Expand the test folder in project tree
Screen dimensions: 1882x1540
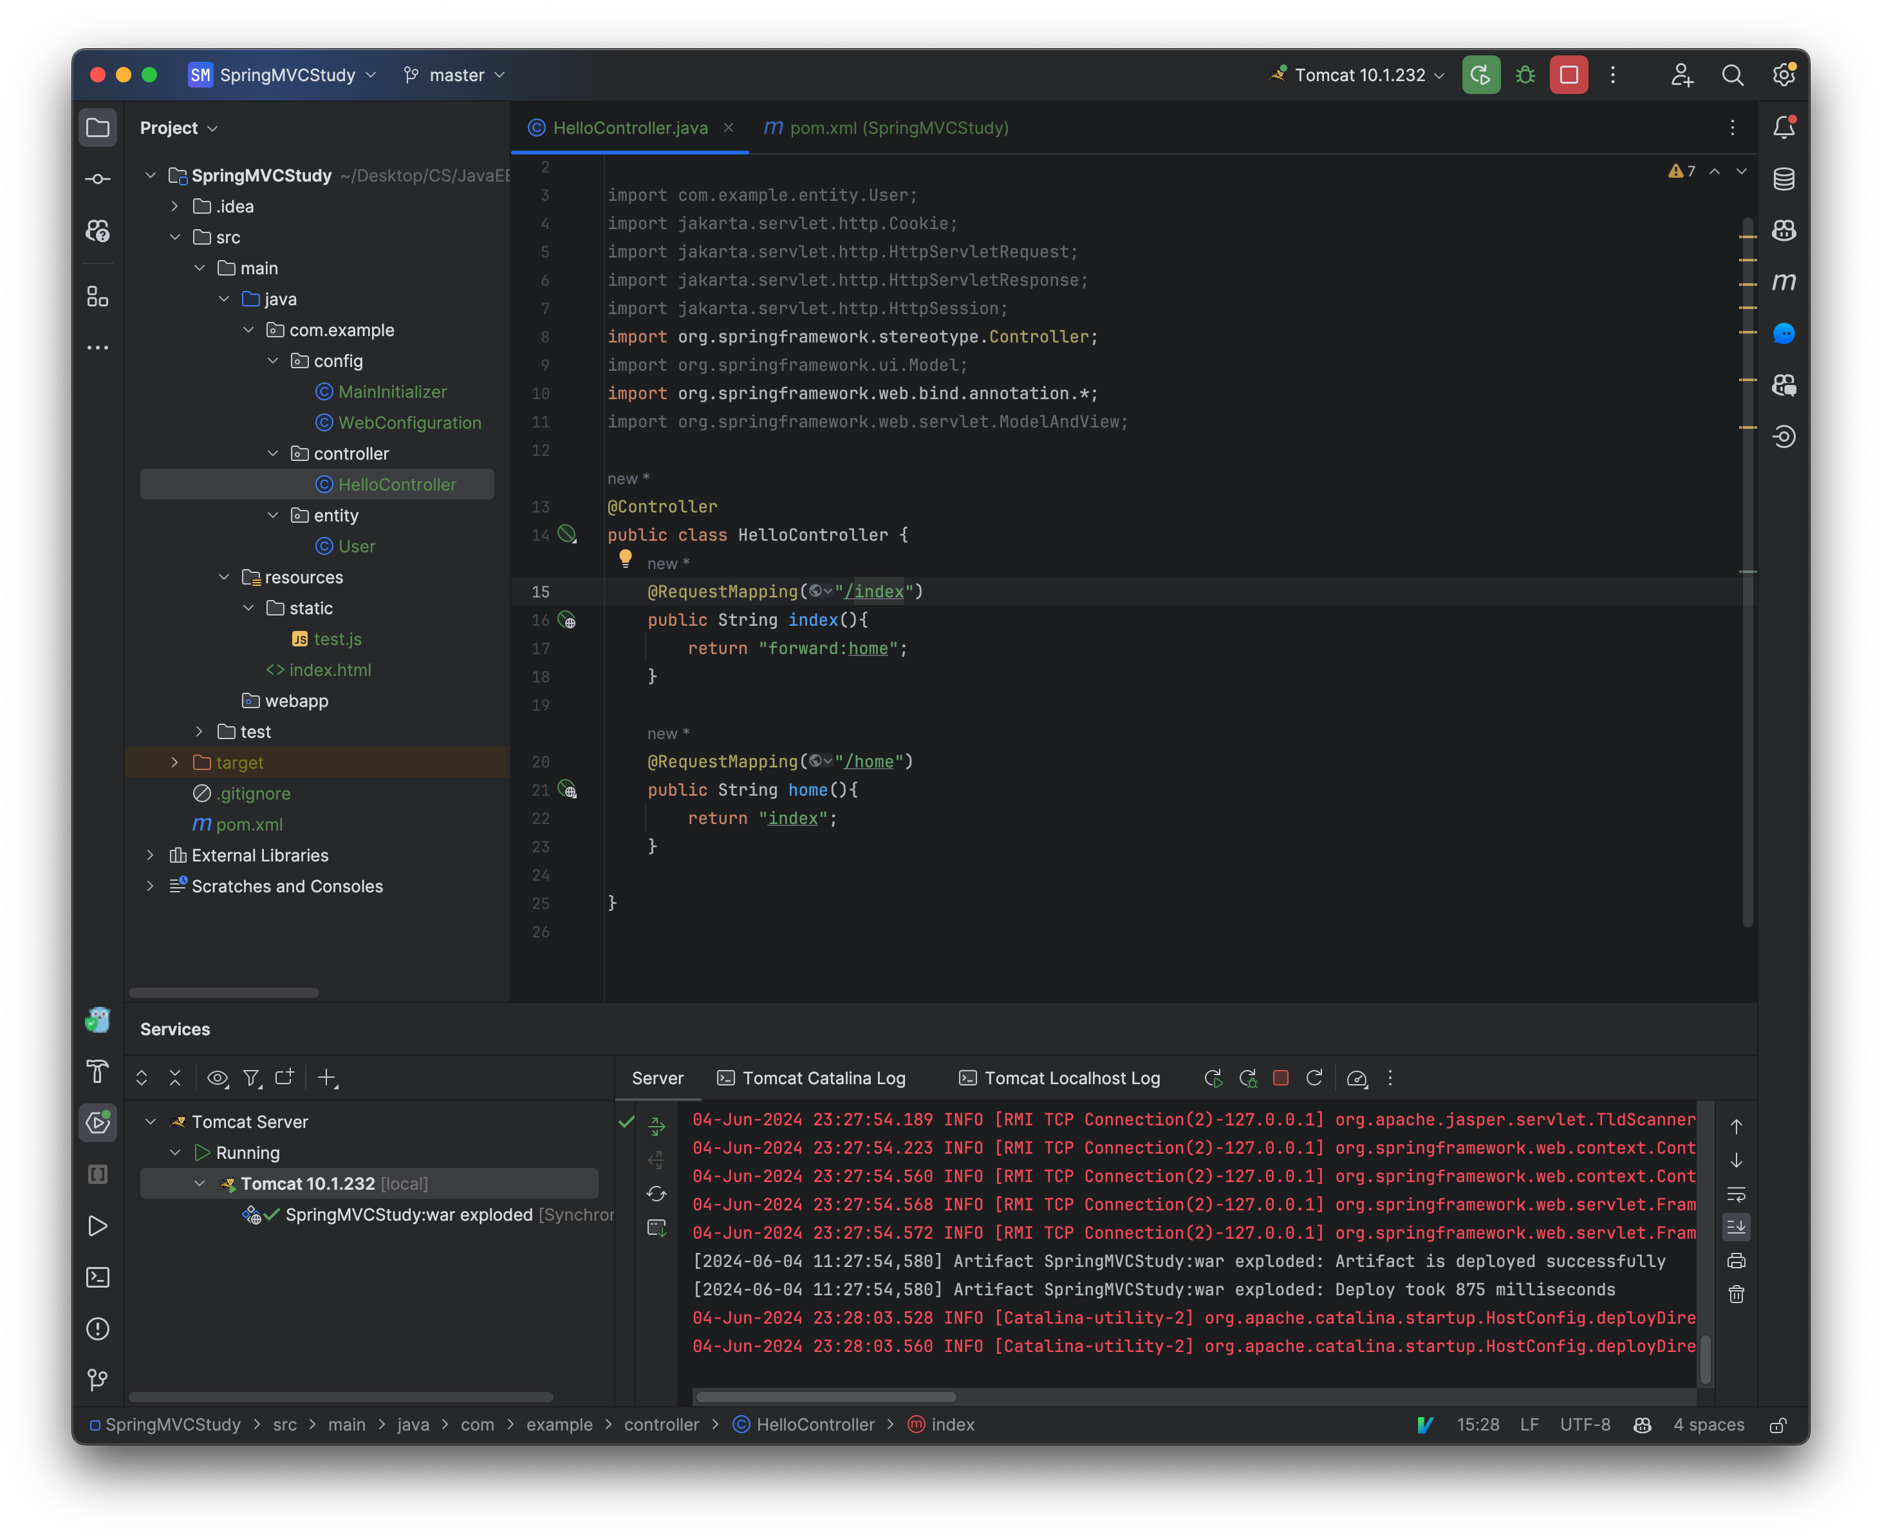199,732
